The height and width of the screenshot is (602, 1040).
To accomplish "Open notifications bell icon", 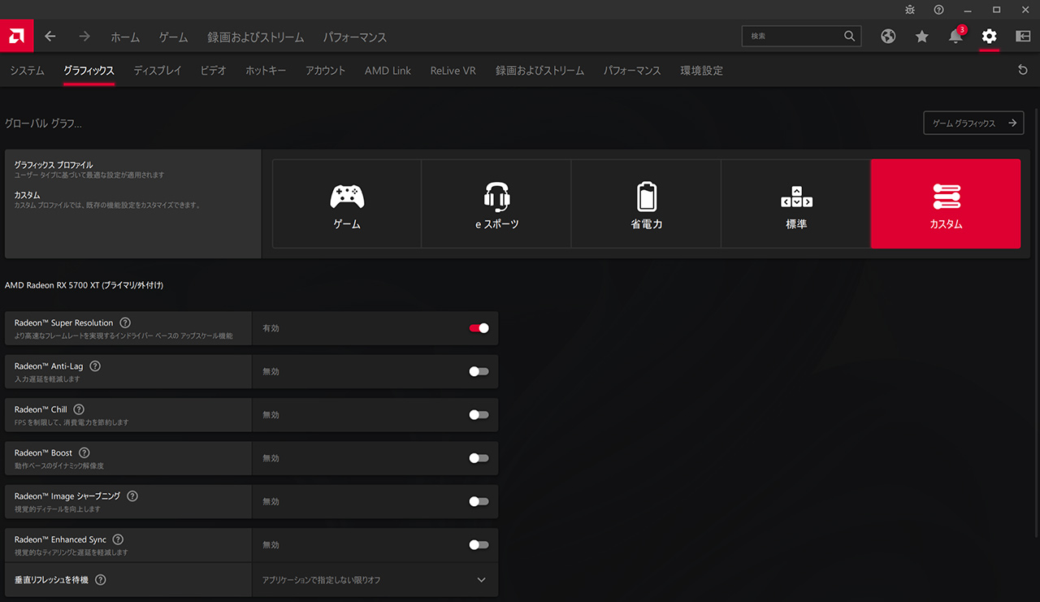I will coord(956,37).
